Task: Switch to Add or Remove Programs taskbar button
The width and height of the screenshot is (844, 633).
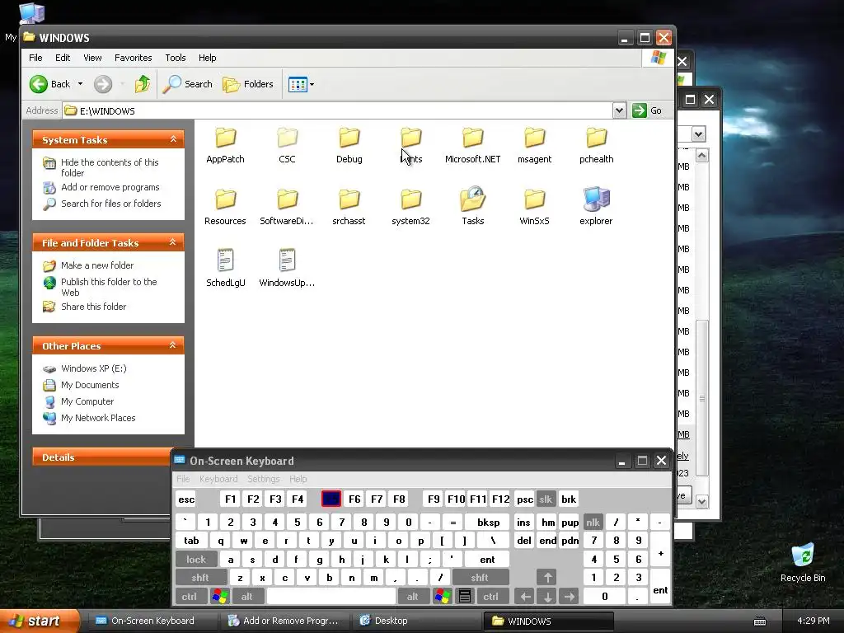Action: point(284,621)
